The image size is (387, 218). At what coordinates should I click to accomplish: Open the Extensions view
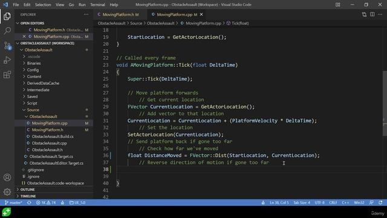(x=7, y=74)
